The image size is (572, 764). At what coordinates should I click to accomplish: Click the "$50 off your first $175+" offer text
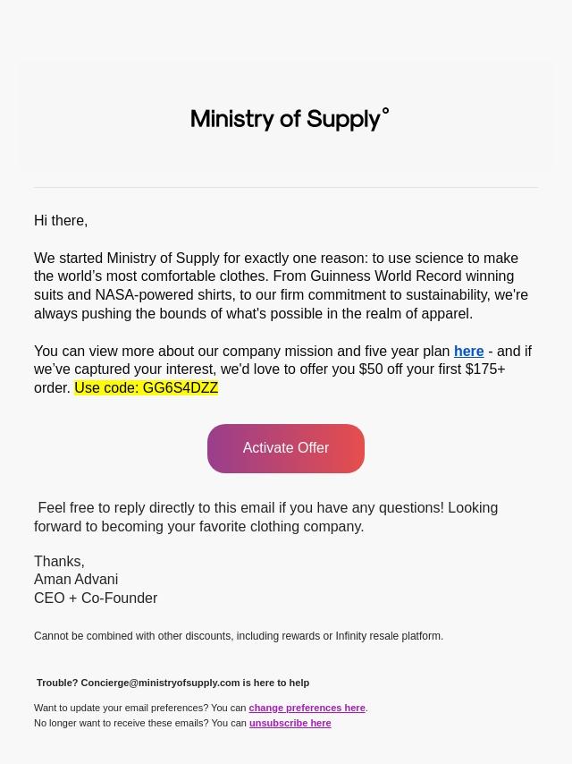coord(432,369)
